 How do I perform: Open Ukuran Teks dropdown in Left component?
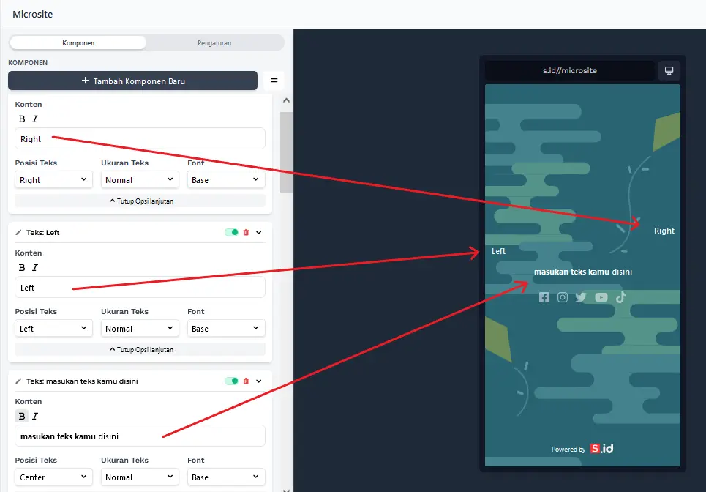click(x=140, y=329)
